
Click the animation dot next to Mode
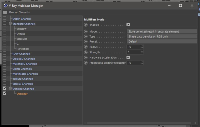86,31
